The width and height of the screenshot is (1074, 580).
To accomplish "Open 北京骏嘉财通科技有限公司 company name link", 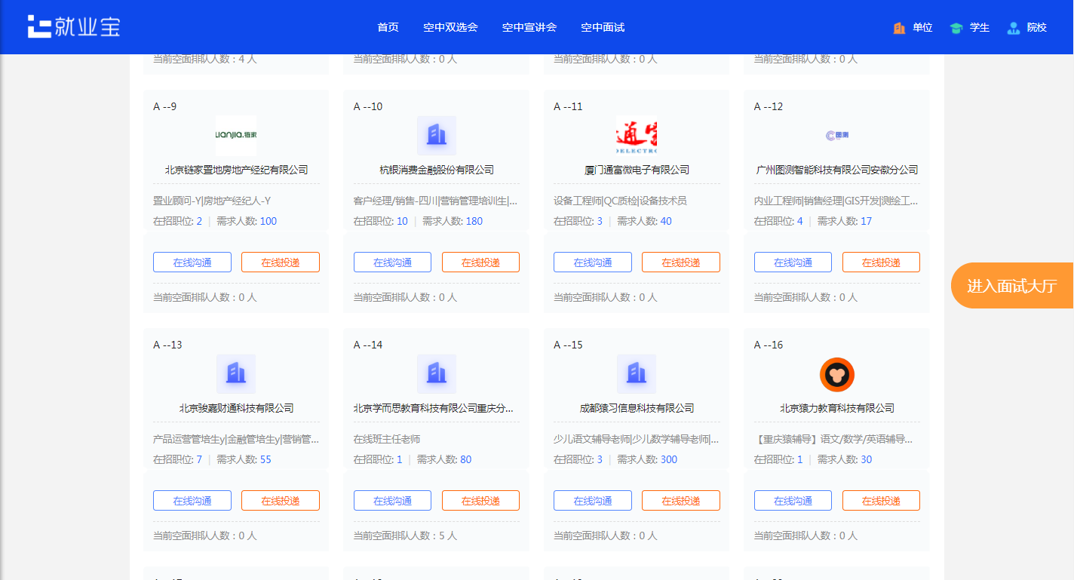I will (236, 408).
